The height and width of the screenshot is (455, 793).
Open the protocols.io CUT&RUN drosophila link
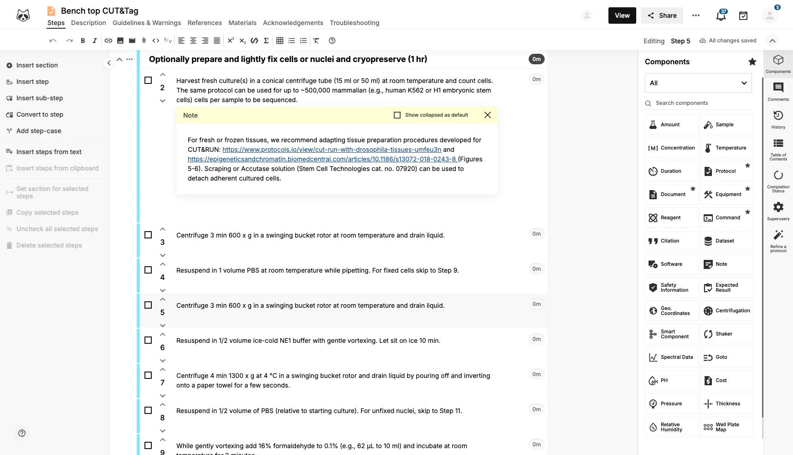click(332, 150)
